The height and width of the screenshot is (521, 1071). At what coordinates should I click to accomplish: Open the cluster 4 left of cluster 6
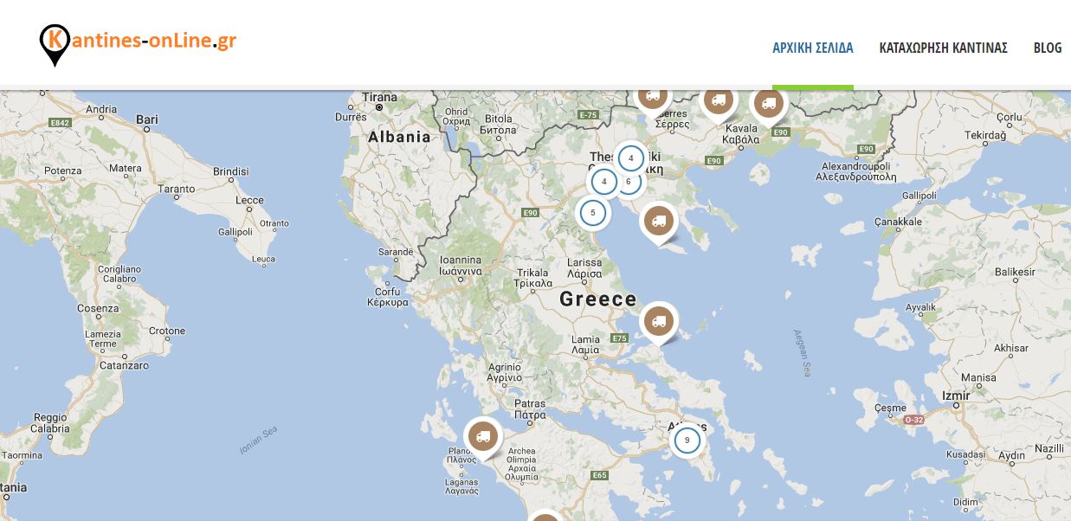[603, 183]
